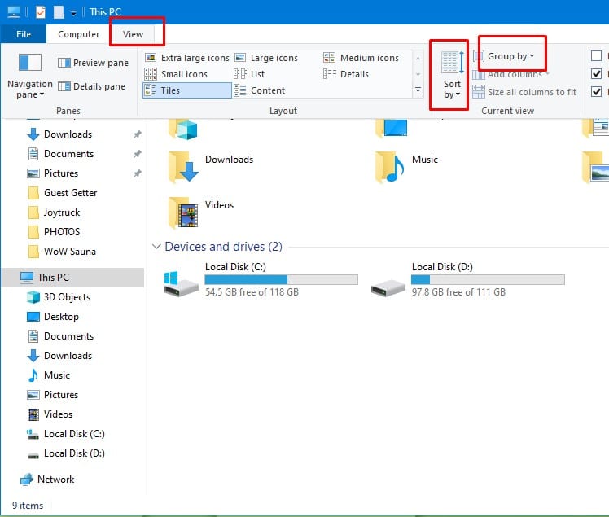Expand the Group by menu

pyautogui.click(x=510, y=56)
